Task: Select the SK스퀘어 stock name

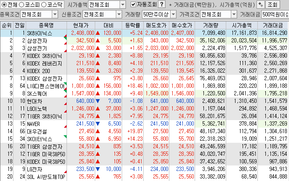Action: 37,94
